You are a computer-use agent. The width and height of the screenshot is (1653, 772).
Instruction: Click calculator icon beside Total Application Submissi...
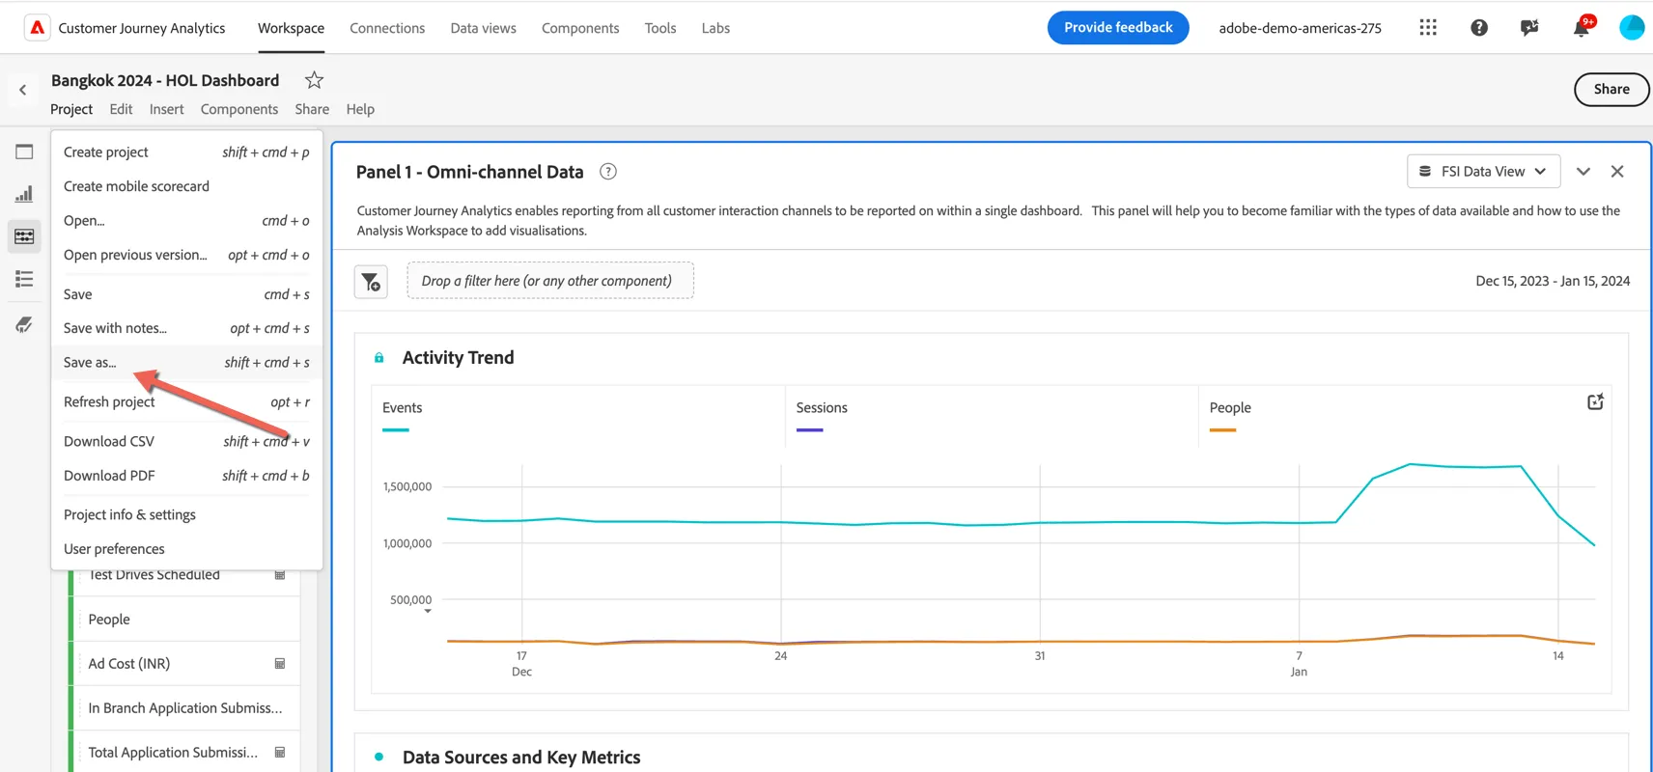pos(280,753)
